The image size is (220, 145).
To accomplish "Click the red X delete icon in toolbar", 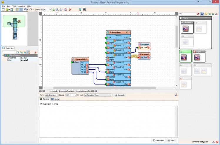I will 70,10.
